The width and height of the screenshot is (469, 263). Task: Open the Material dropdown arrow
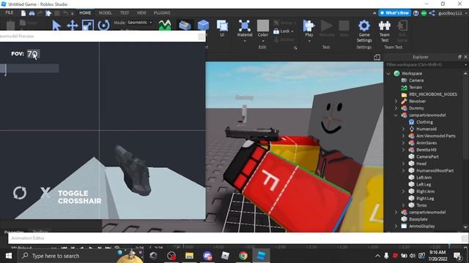pyautogui.click(x=245, y=41)
